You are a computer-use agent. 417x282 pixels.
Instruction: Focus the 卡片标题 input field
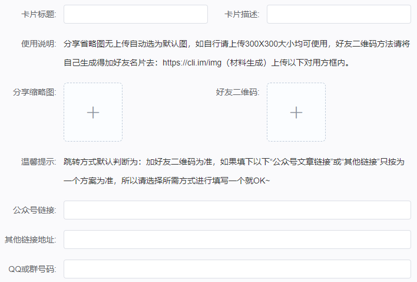(135, 14)
